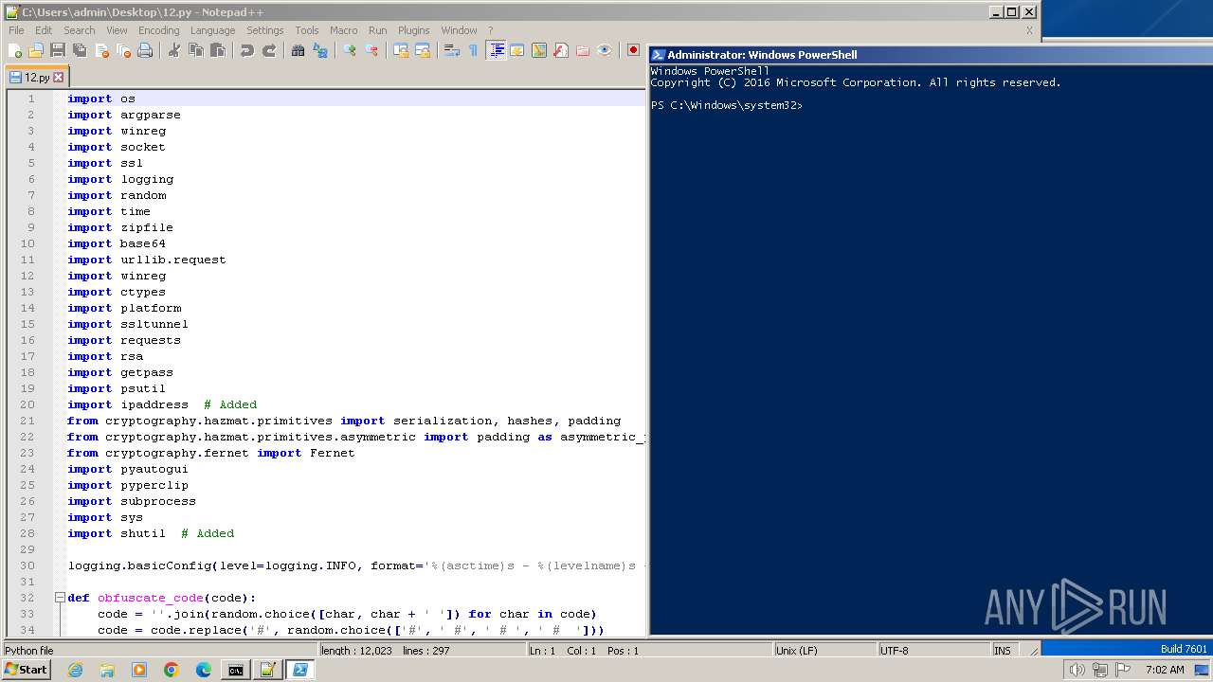Image resolution: width=1213 pixels, height=682 pixels.
Task: Open the File Explorer taskbar icon
Action: point(107,670)
